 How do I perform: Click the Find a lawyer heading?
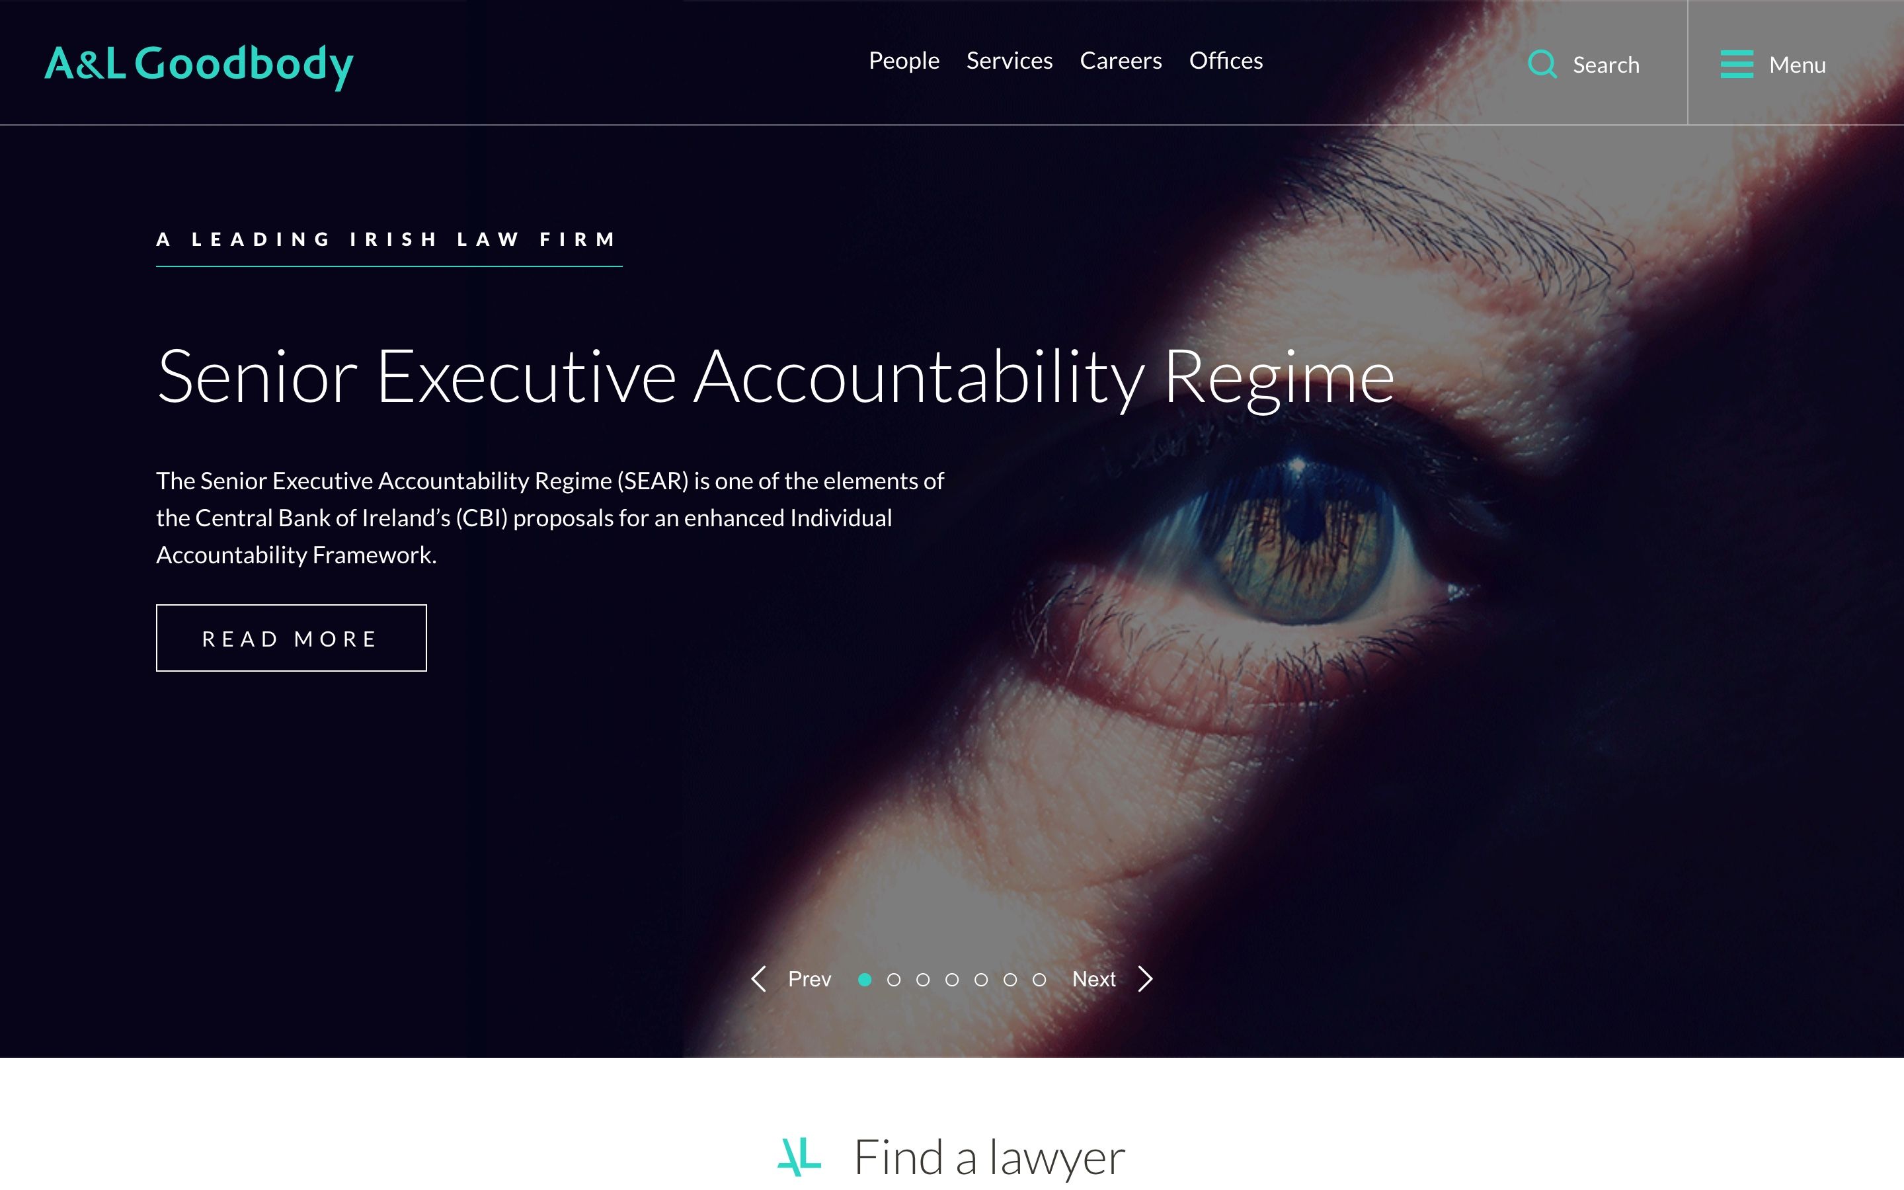[x=989, y=1158]
